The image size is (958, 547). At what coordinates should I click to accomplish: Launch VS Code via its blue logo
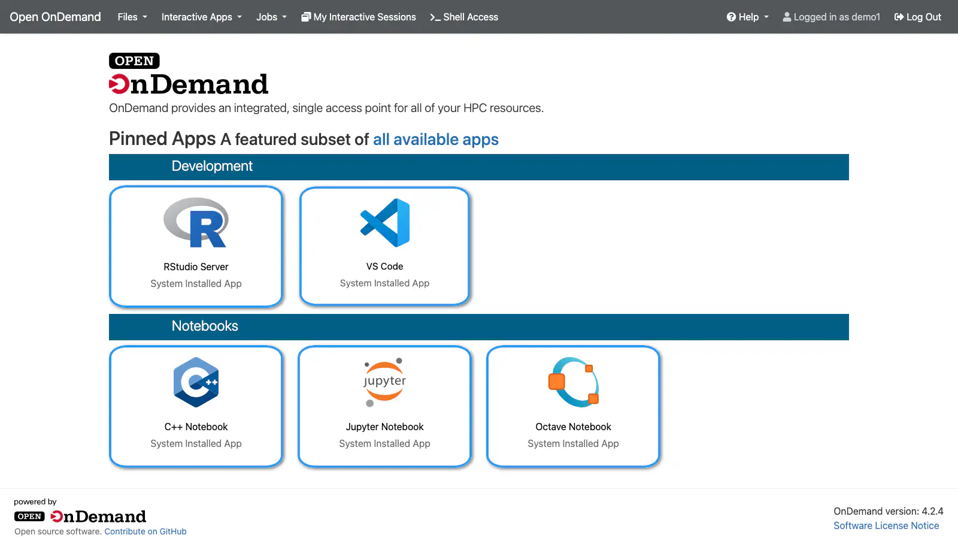[x=385, y=222]
